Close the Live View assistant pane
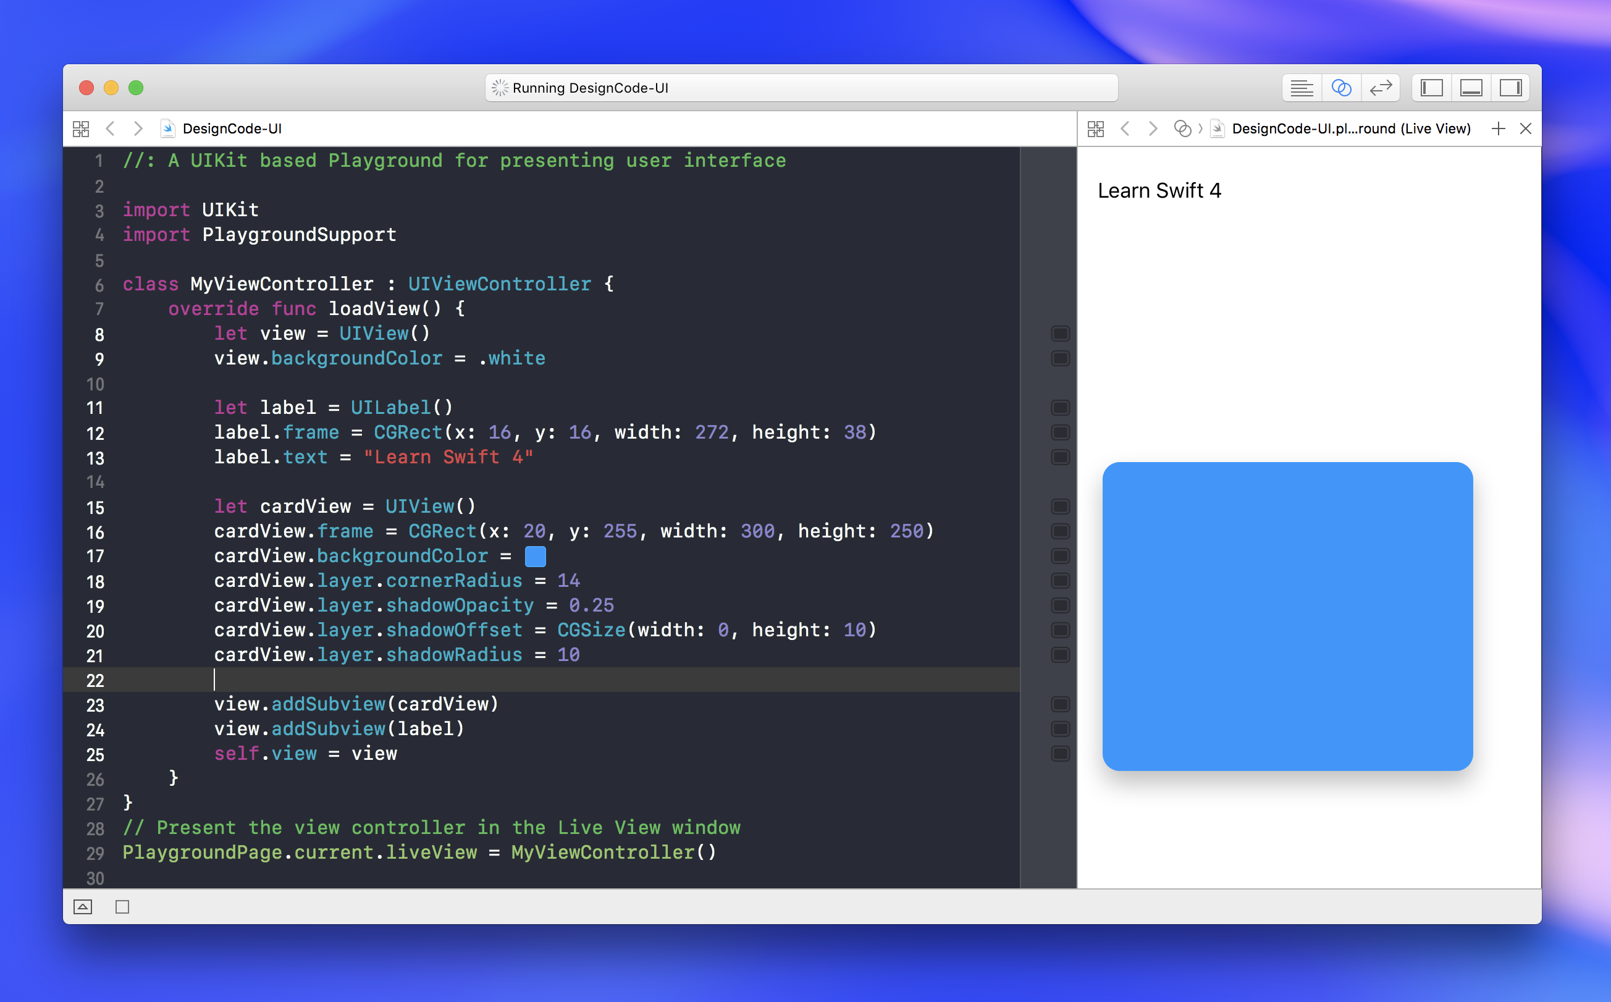Image resolution: width=1611 pixels, height=1002 pixels. (1526, 128)
